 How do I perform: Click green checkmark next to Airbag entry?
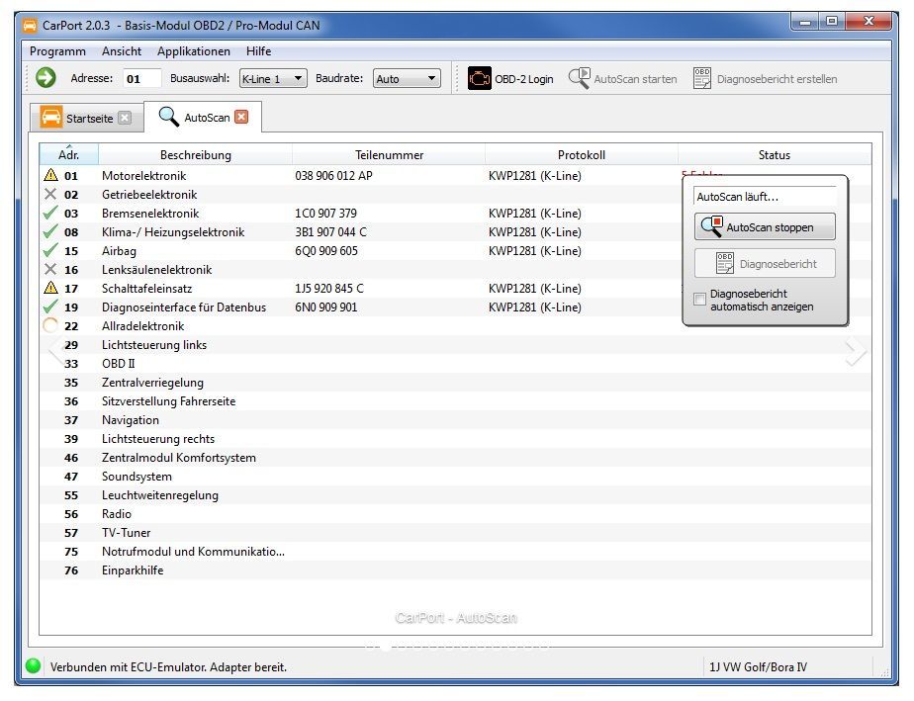tap(50, 251)
